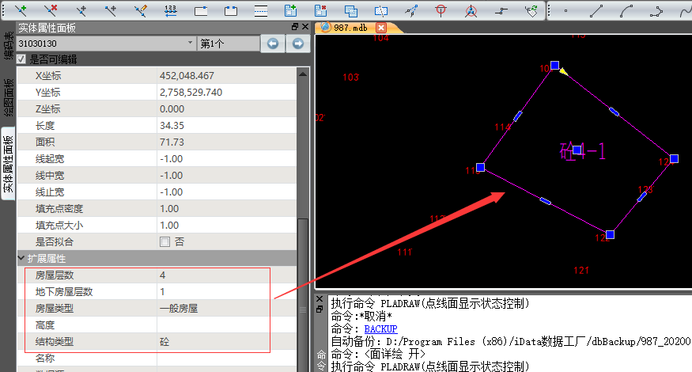
Task: Click the 名称 property row
Action: [x=157, y=359]
